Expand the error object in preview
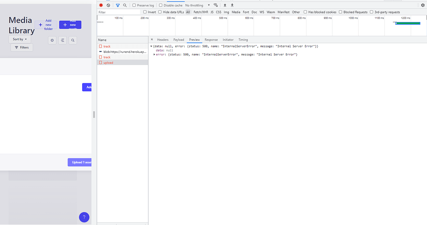This screenshot has height=225, width=427. click(x=155, y=55)
